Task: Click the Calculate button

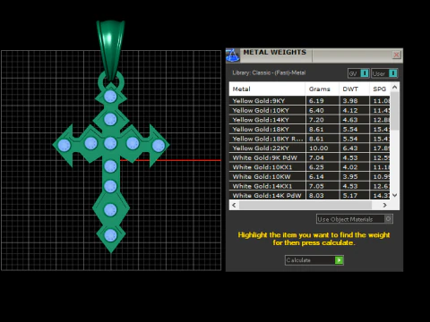Action: coord(314,260)
